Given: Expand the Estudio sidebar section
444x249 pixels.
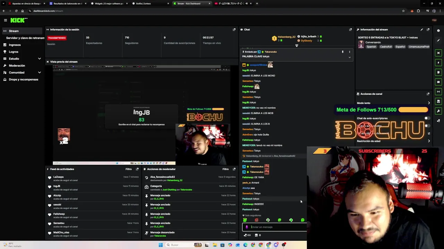Looking at the screenshot, I should 39,59.
